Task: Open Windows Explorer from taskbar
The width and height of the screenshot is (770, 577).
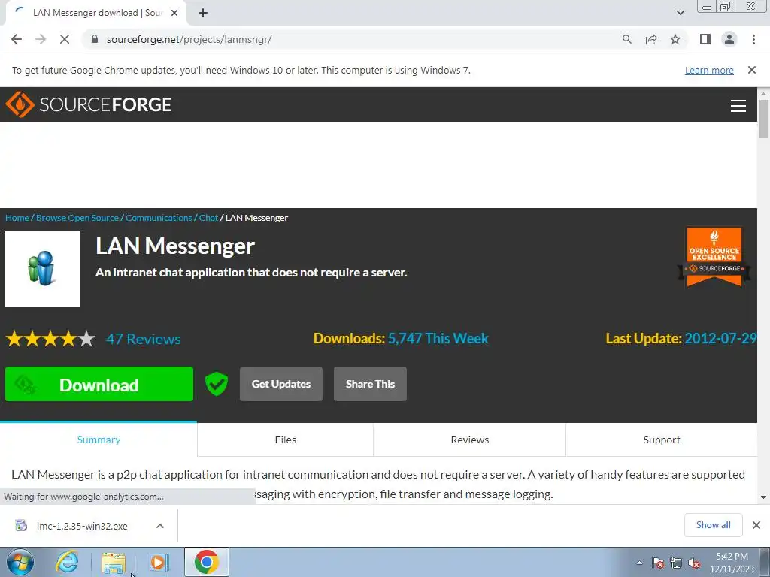Action: [x=114, y=563]
